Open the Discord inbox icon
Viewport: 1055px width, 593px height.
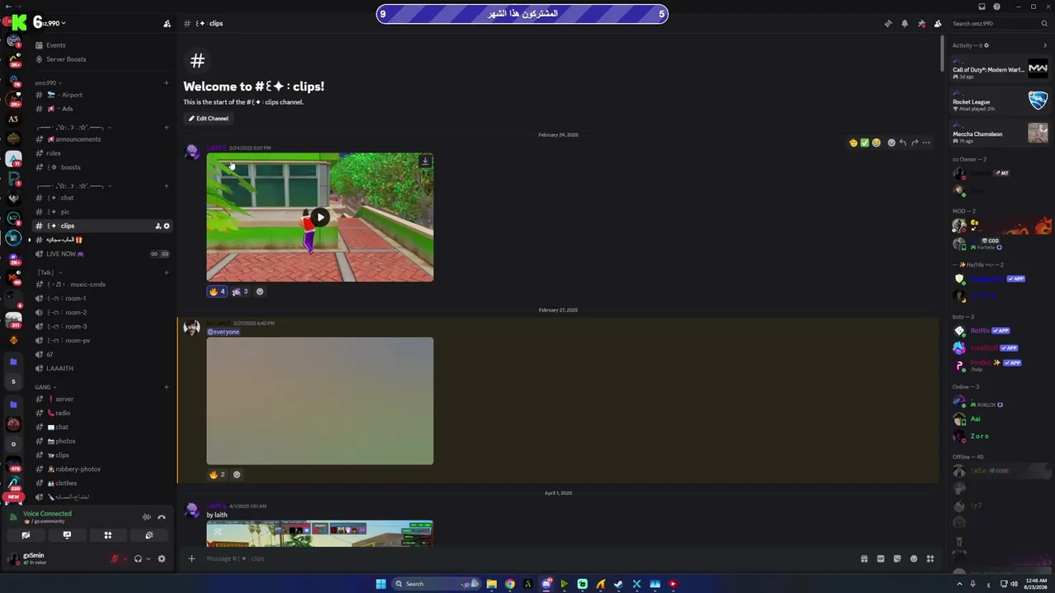click(982, 7)
